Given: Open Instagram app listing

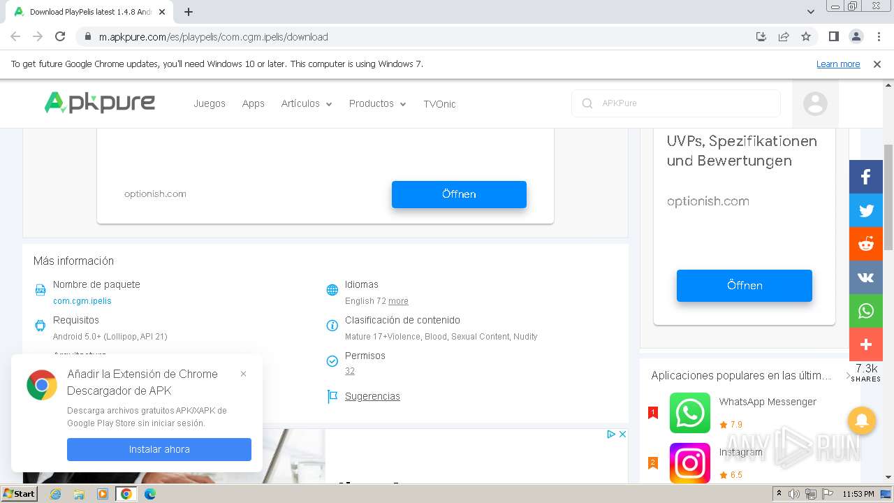Looking at the screenshot, I should tap(741, 452).
